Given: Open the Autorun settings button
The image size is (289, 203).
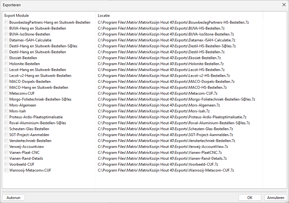Looking at the screenshot, I should 13,197.
